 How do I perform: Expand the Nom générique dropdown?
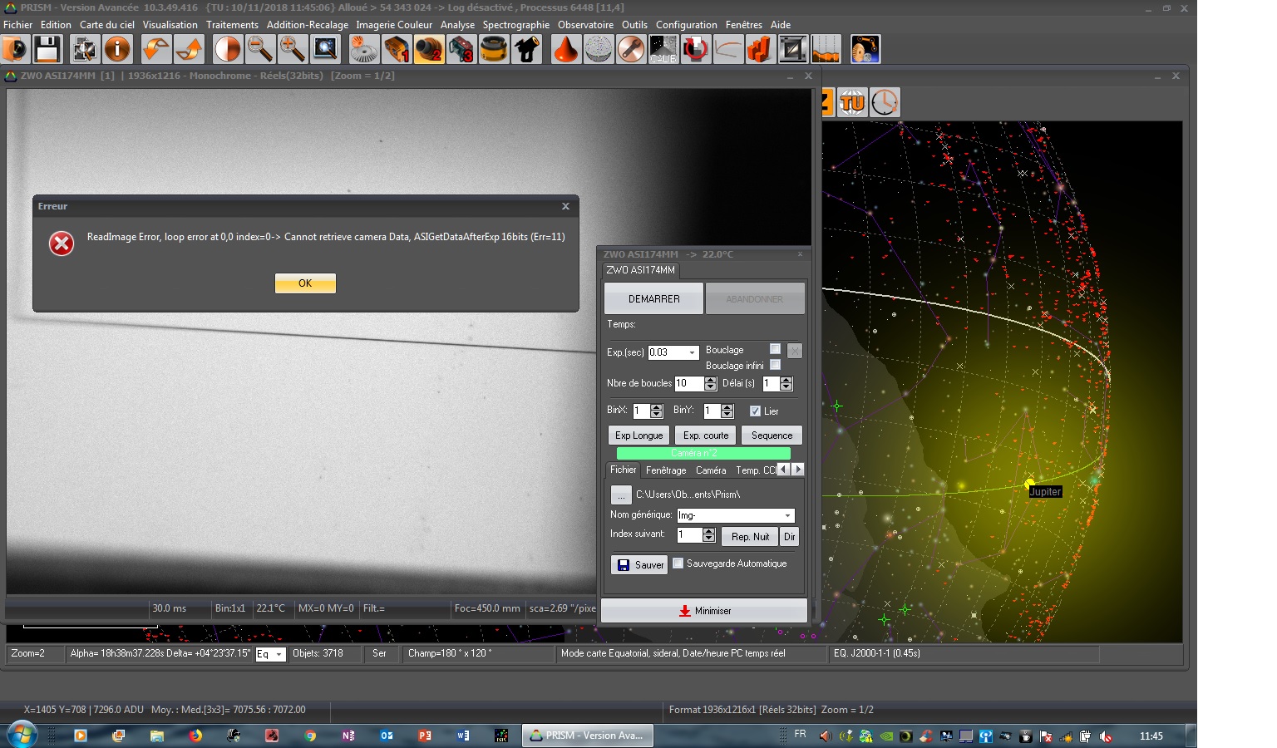tap(787, 515)
